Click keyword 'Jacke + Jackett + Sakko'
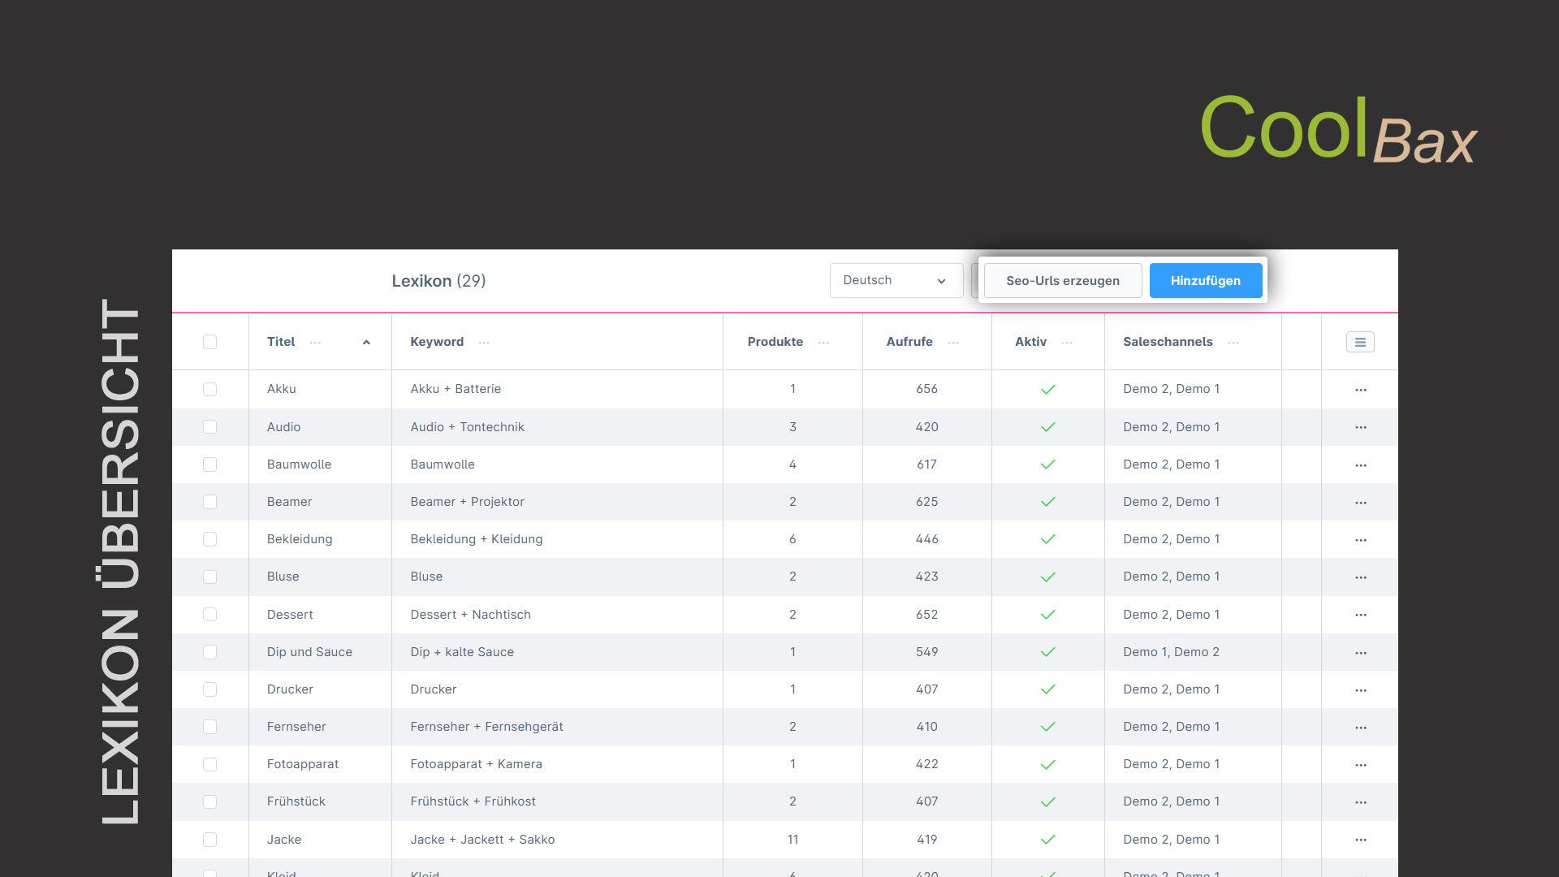Image resolution: width=1559 pixels, height=877 pixels. [x=482, y=840]
